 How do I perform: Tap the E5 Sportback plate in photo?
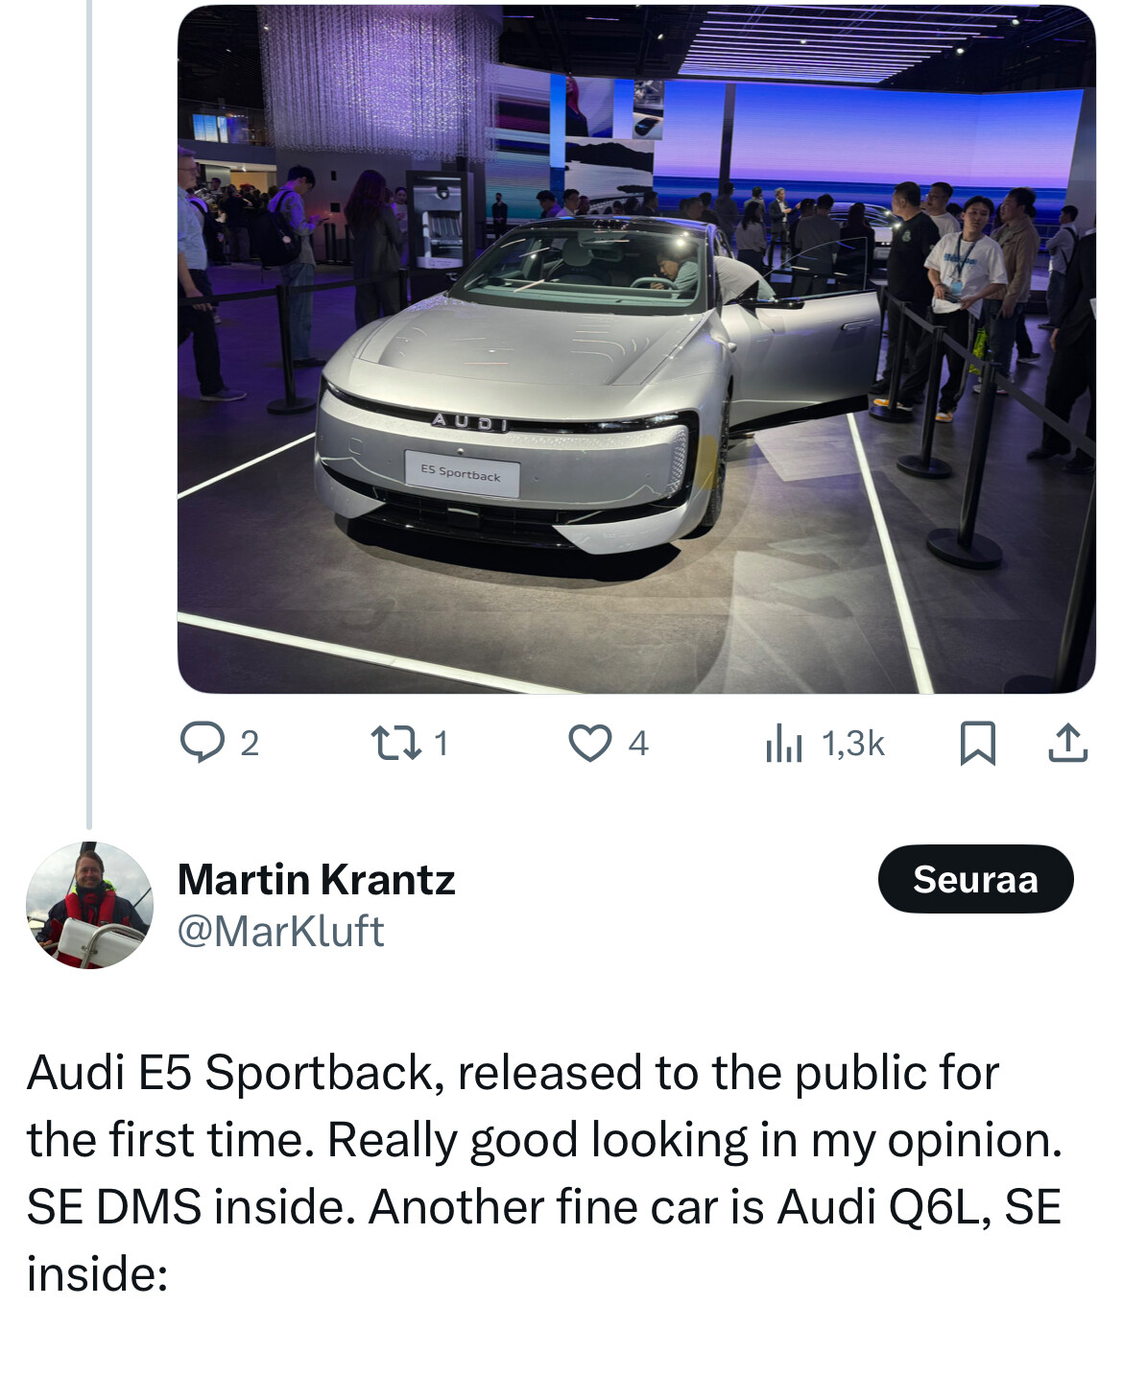tap(462, 474)
